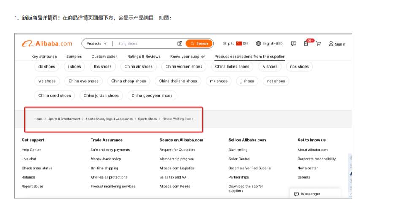Image resolution: width=418 pixels, height=209 pixels.
Task: Select the China cheap shoes tag
Action: [x=129, y=81]
